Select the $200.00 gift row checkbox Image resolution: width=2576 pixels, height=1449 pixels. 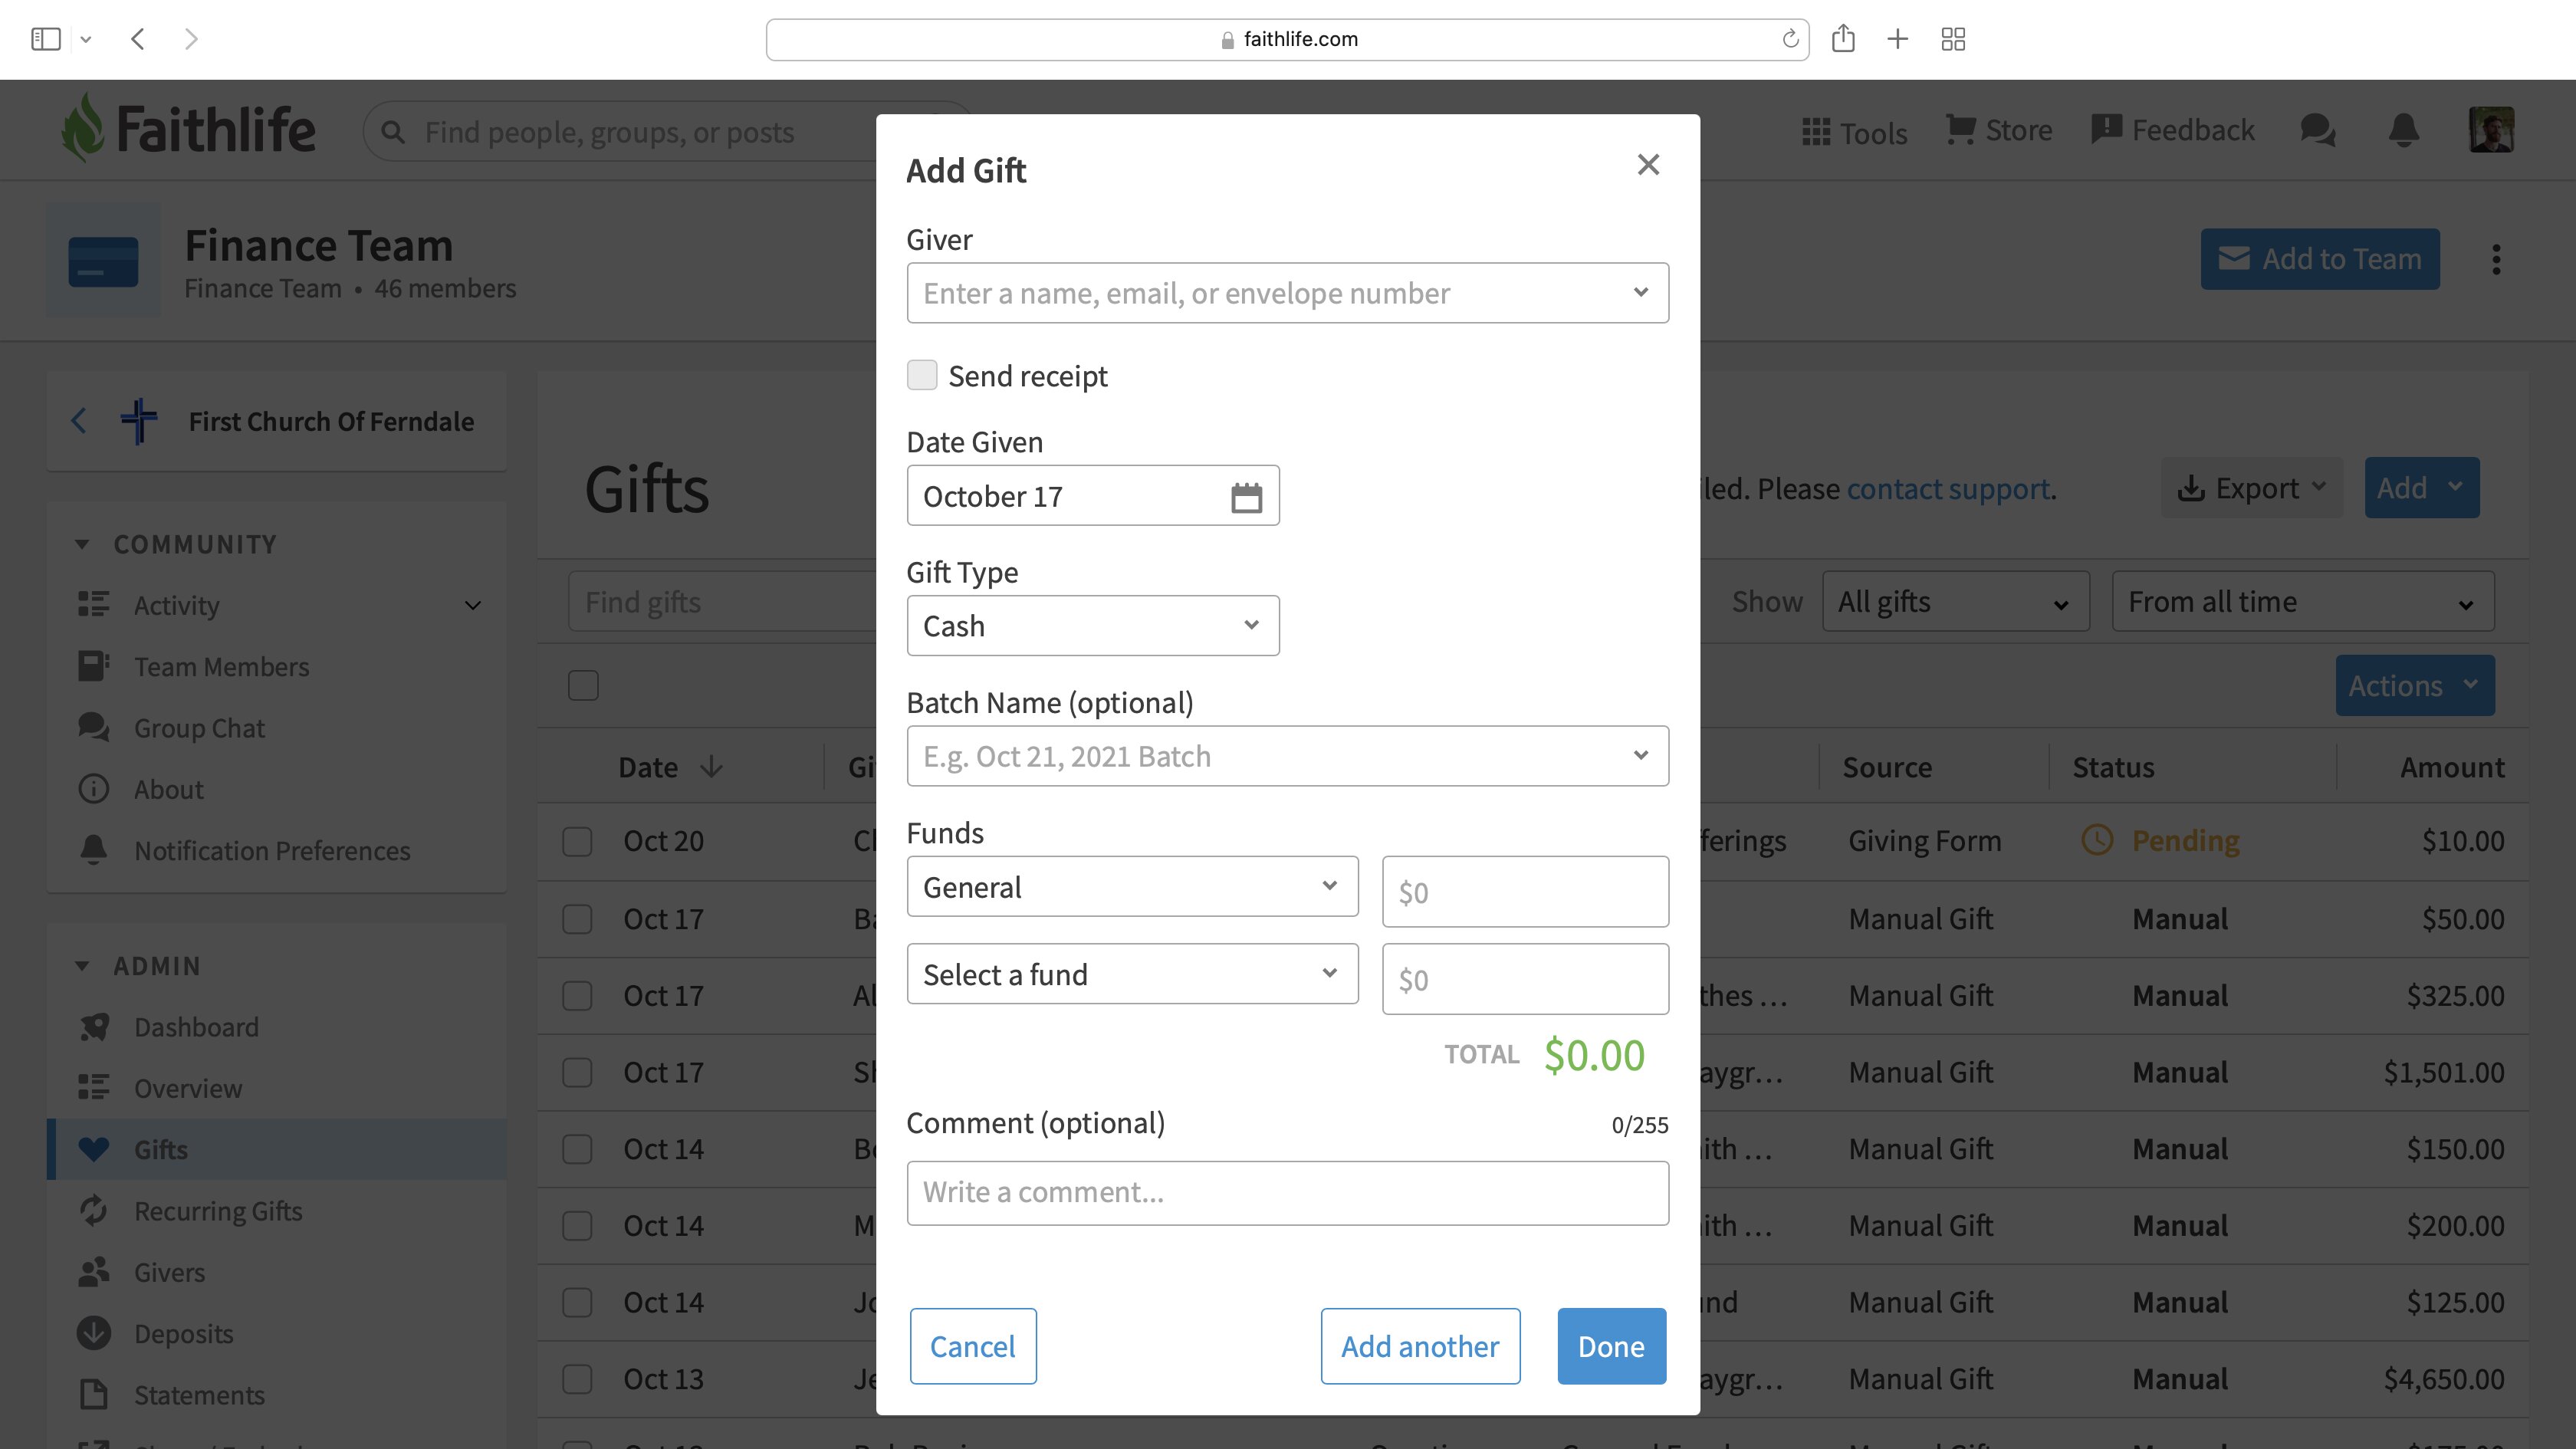577,1226
